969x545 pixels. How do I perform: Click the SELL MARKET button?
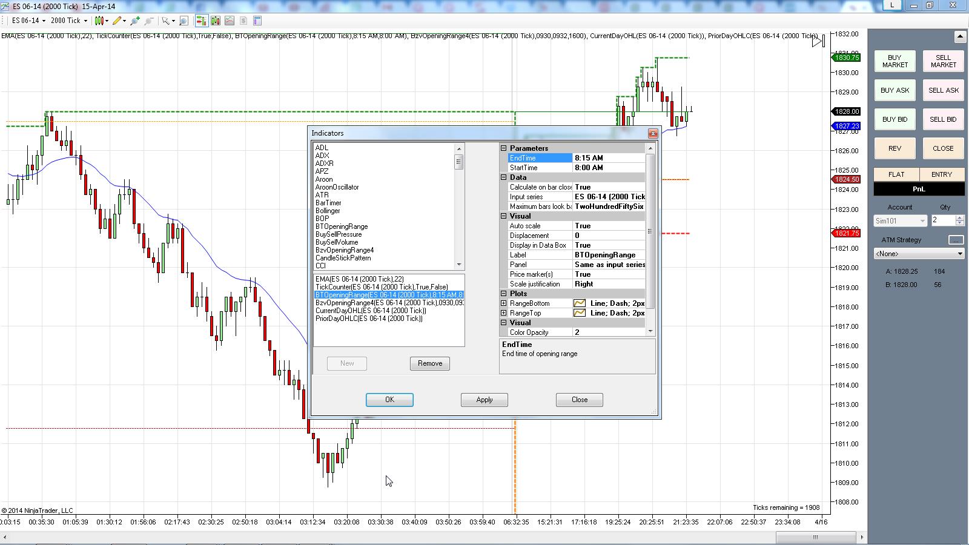click(943, 61)
